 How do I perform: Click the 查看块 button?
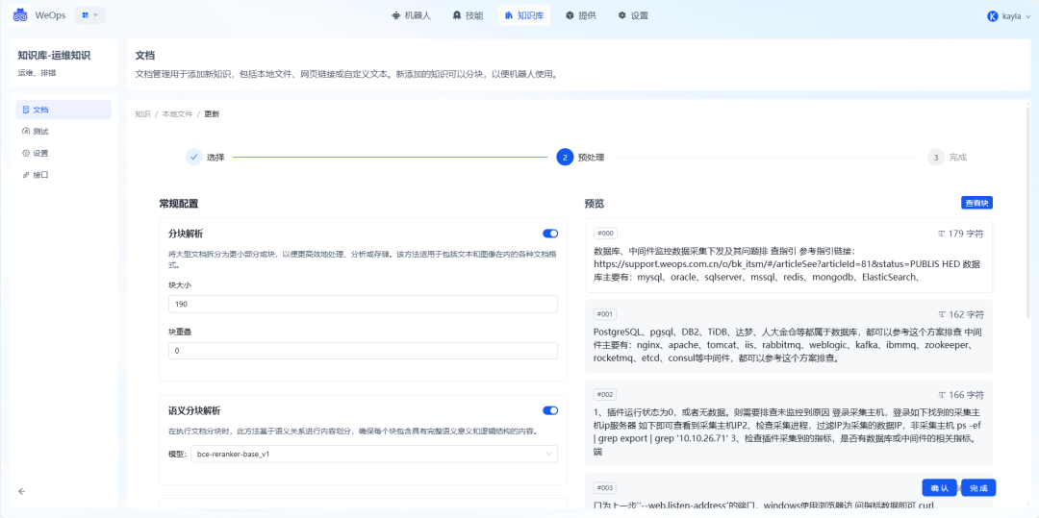click(x=976, y=203)
